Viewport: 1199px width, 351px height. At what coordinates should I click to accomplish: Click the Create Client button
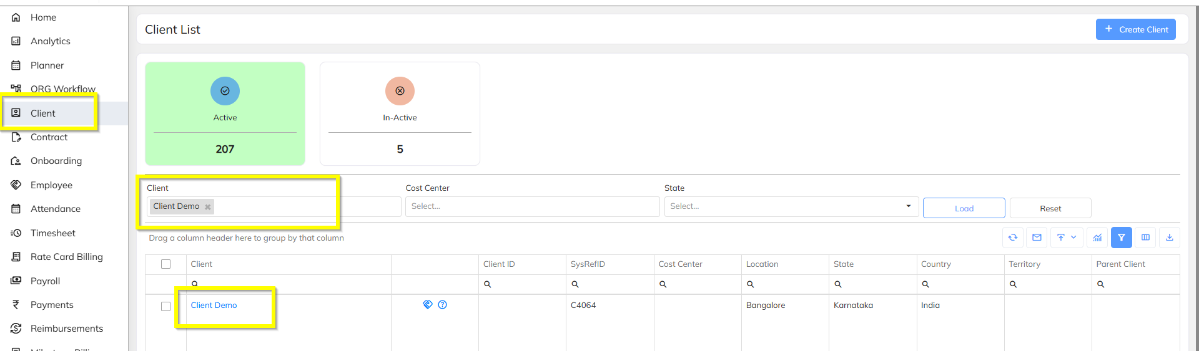tap(1135, 29)
